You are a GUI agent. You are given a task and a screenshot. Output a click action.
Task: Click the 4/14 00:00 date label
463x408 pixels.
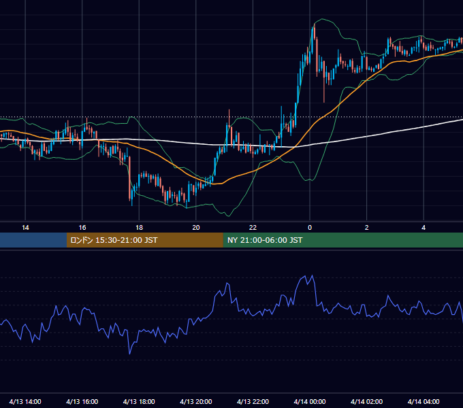pyautogui.click(x=310, y=401)
